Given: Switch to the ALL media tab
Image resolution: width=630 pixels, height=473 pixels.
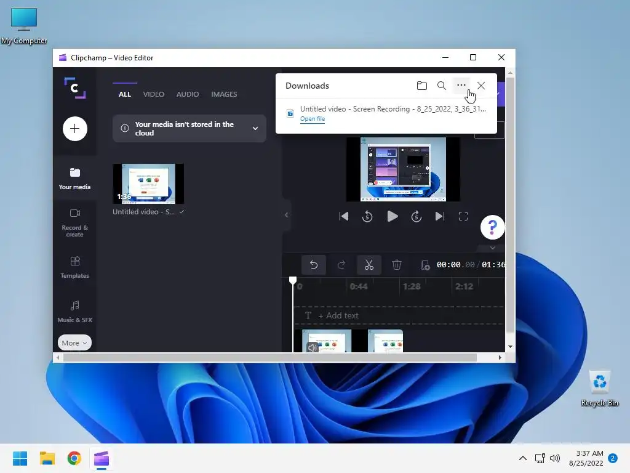Looking at the screenshot, I should 124,94.
